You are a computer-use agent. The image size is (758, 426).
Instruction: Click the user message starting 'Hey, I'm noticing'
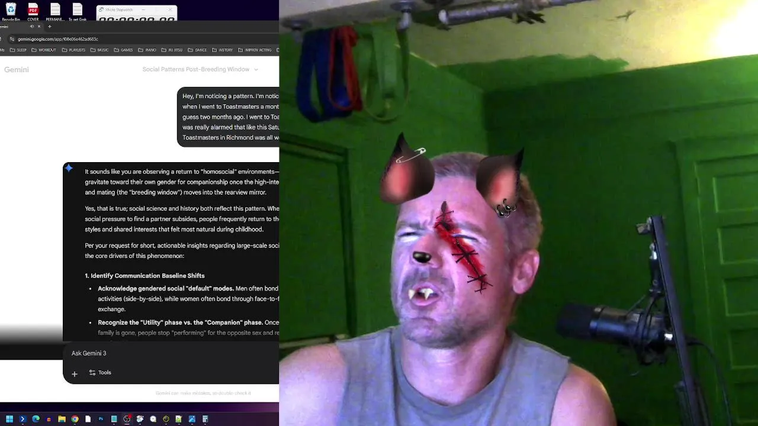coord(229,117)
